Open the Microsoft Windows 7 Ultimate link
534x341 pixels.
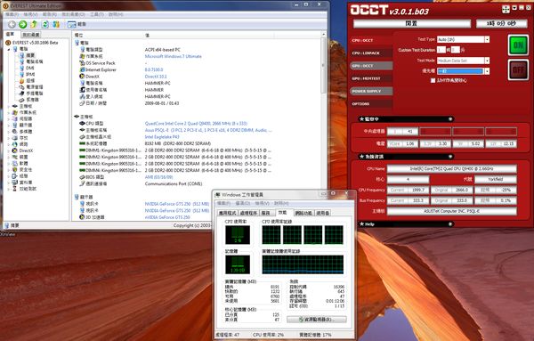coord(173,56)
